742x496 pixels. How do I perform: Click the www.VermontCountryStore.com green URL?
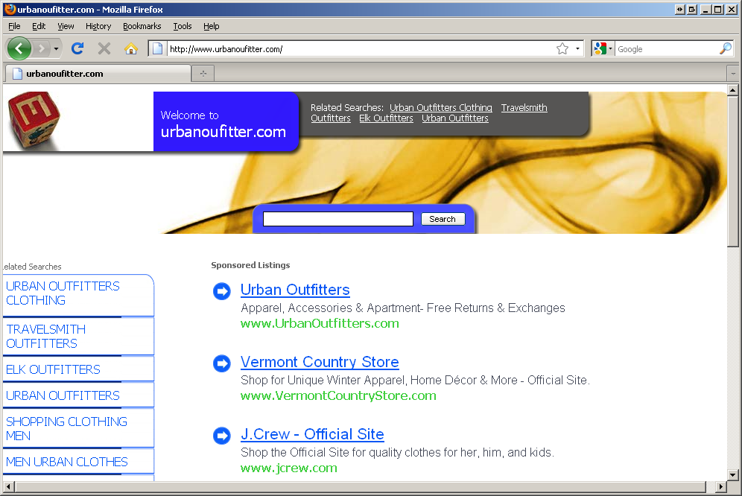[x=338, y=395]
